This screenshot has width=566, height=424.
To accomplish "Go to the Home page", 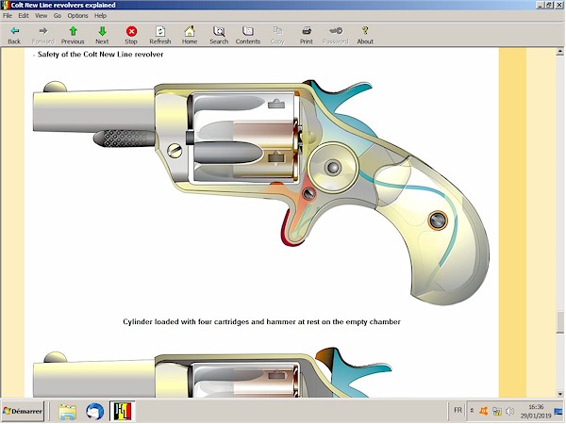I will pyautogui.click(x=190, y=35).
